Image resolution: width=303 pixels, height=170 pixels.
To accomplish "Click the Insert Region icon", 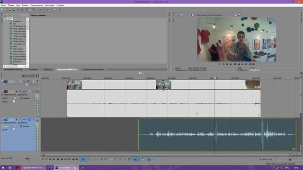I will pos(129,159).
